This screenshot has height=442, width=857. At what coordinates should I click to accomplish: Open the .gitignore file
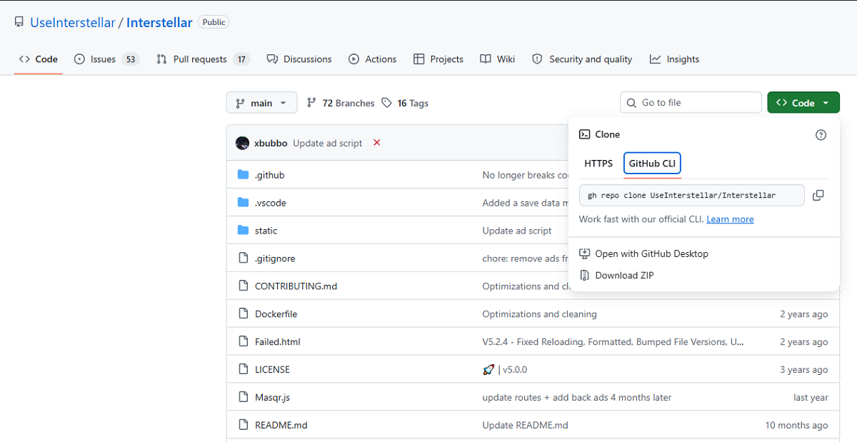275,258
